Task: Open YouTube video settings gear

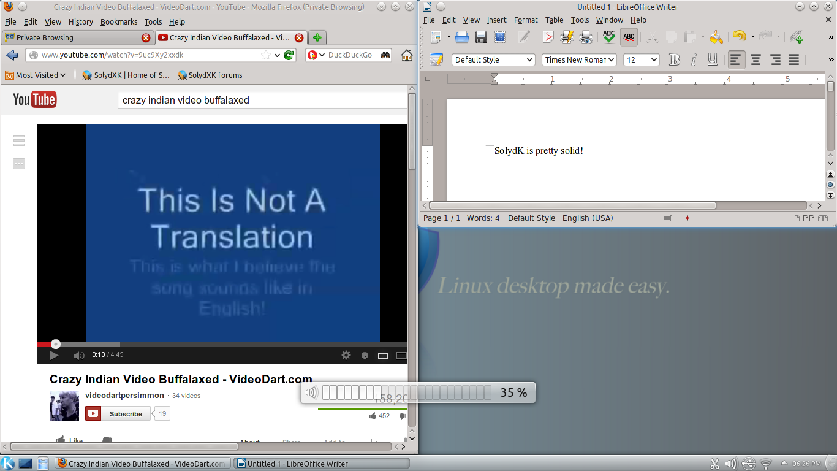Action: coord(346,355)
